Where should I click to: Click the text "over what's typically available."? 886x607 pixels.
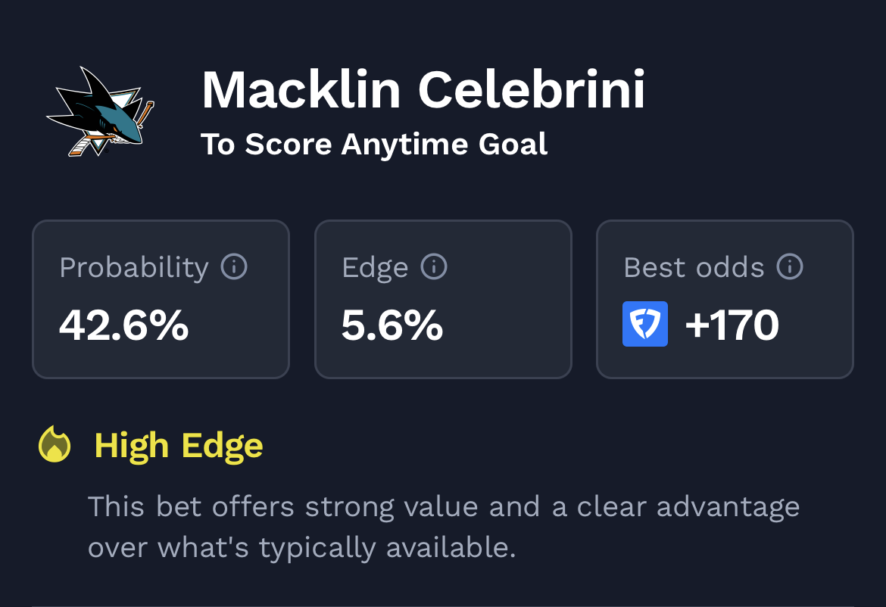(301, 547)
